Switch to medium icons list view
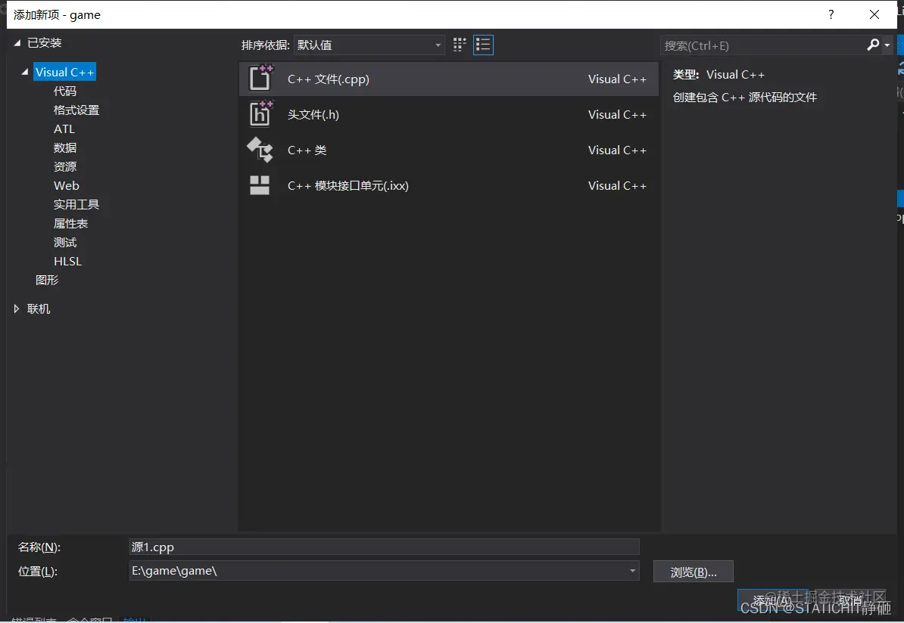The height and width of the screenshot is (623, 904). [x=483, y=45]
